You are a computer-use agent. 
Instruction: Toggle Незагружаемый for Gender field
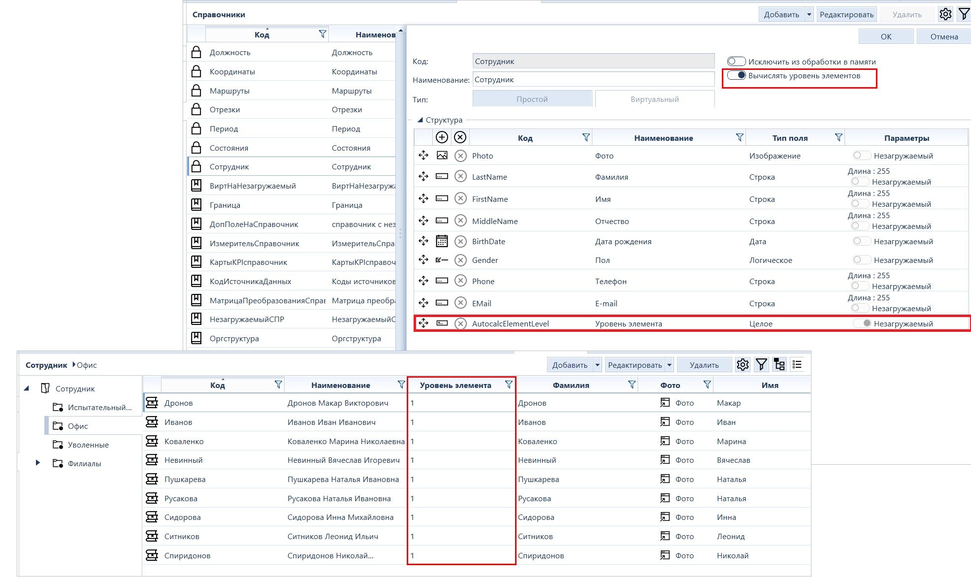[861, 259]
